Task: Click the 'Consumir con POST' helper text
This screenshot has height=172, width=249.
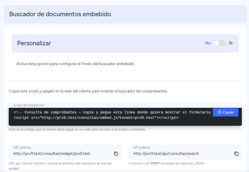Action: 167,163
